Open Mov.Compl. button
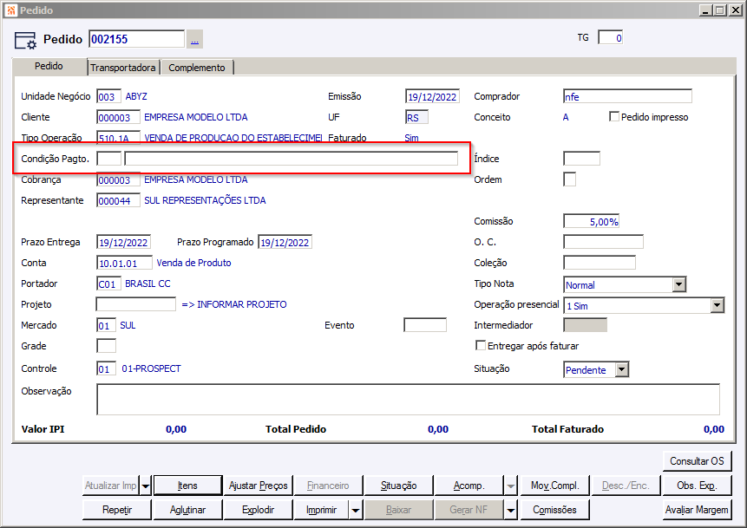Viewport: 747px width, 528px height. pos(555,486)
